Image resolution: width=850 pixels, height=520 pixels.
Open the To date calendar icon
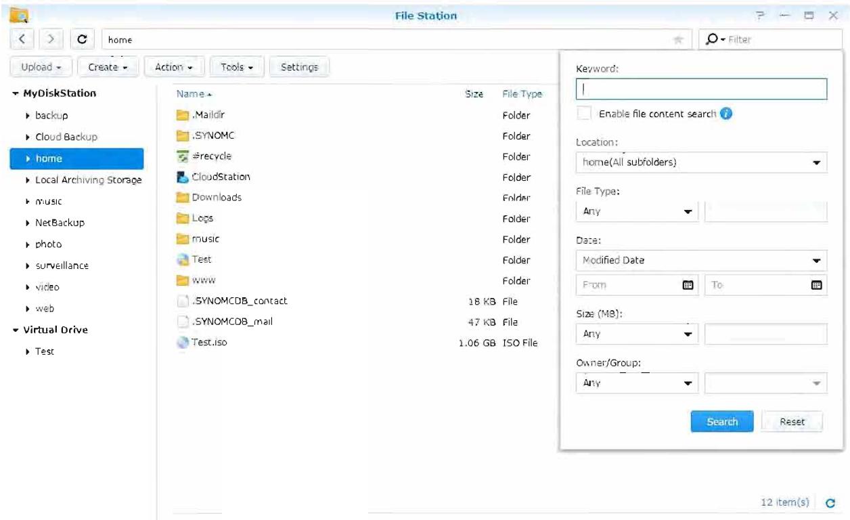coord(816,286)
